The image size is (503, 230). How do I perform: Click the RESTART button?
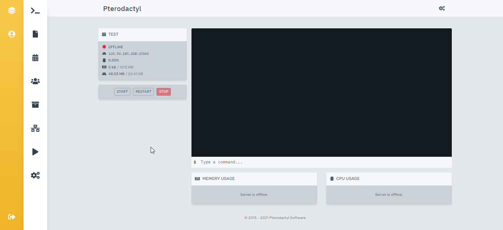[x=143, y=92]
